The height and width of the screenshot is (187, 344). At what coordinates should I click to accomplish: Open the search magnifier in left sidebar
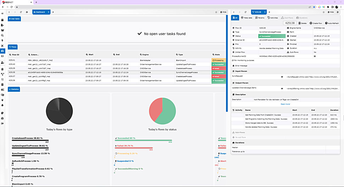point(2,35)
